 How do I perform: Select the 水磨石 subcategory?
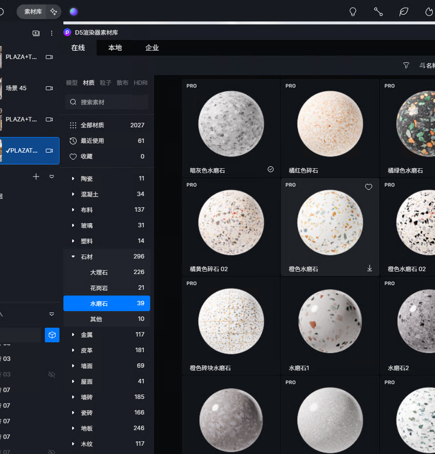[x=107, y=303]
